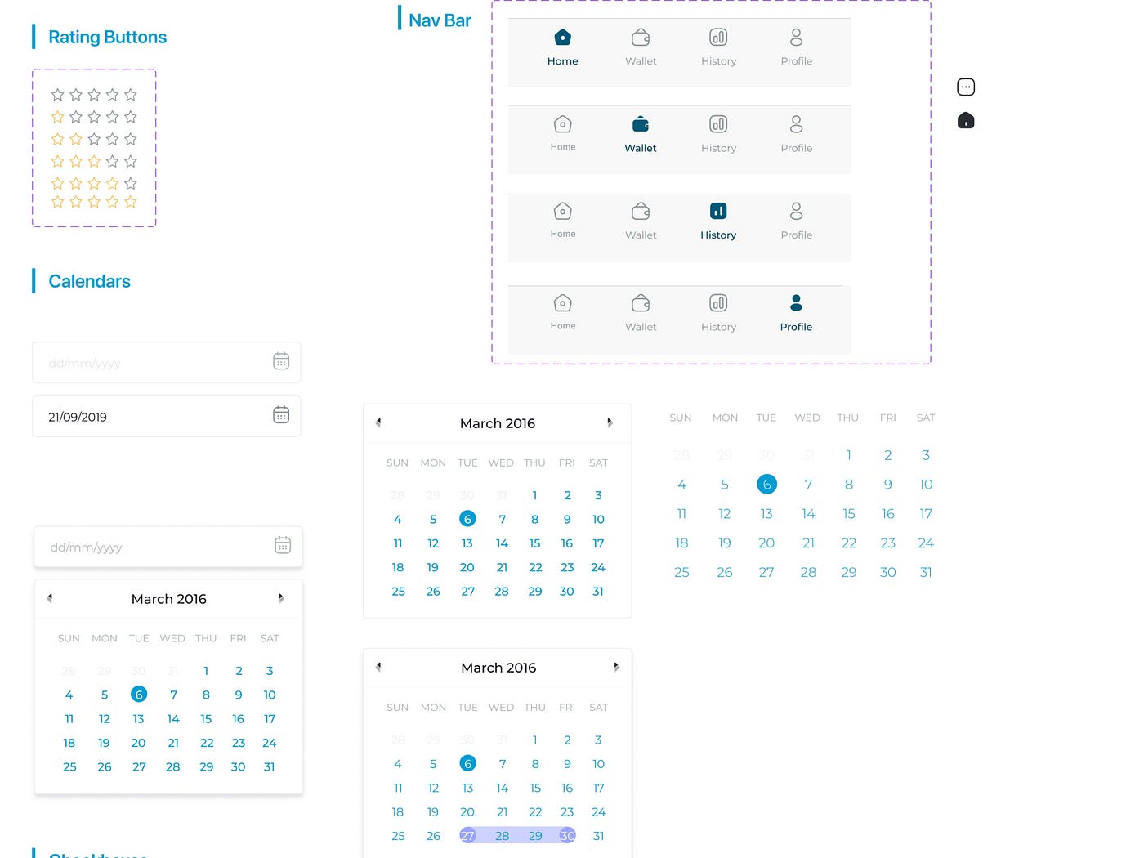Open the calendar icon next to dd/mm/yyyy field

coord(281,360)
